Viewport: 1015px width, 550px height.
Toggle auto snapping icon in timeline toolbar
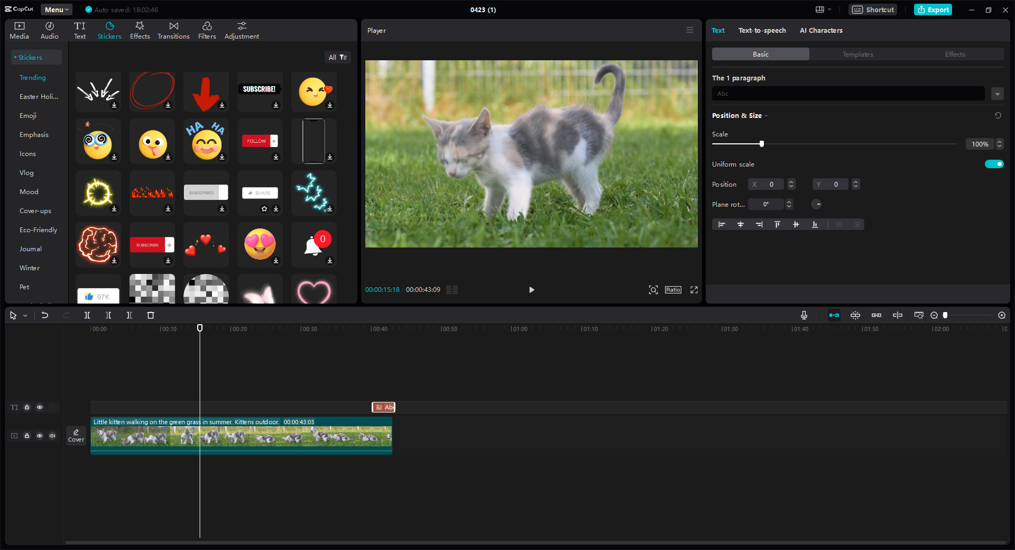855,315
